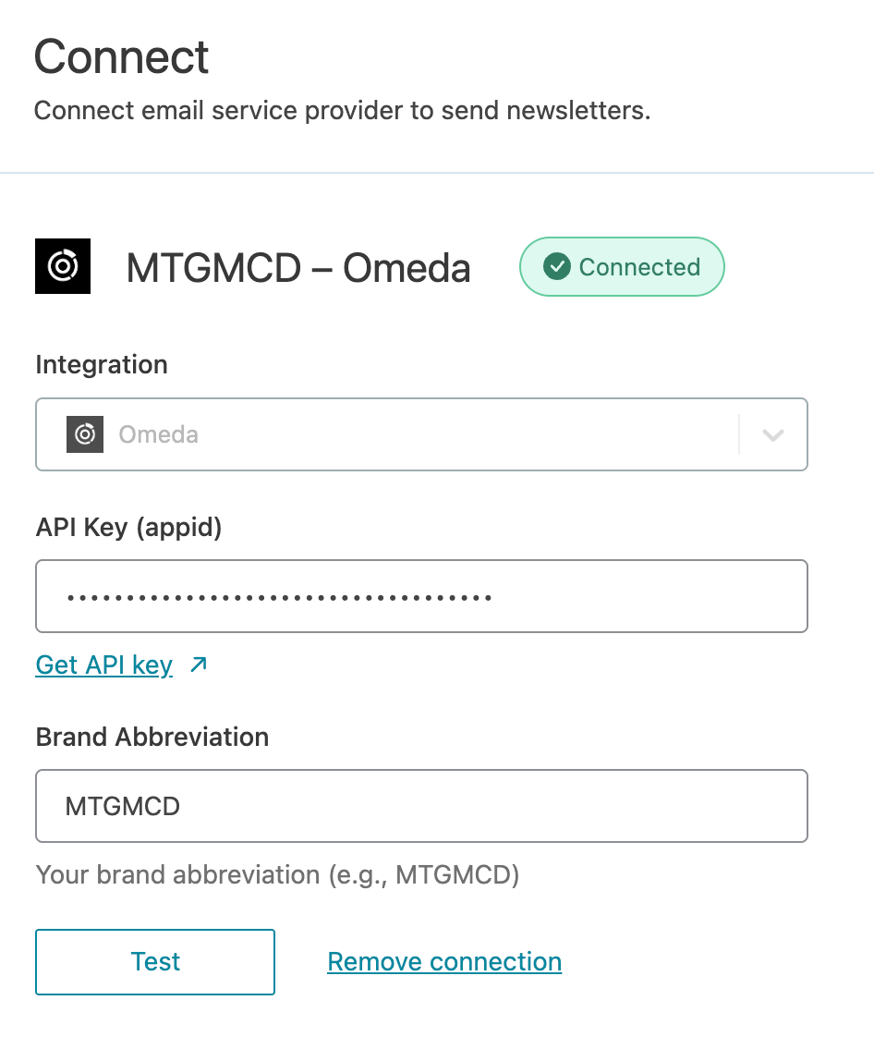Focus the API Key (appid) password field

(421, 596)
